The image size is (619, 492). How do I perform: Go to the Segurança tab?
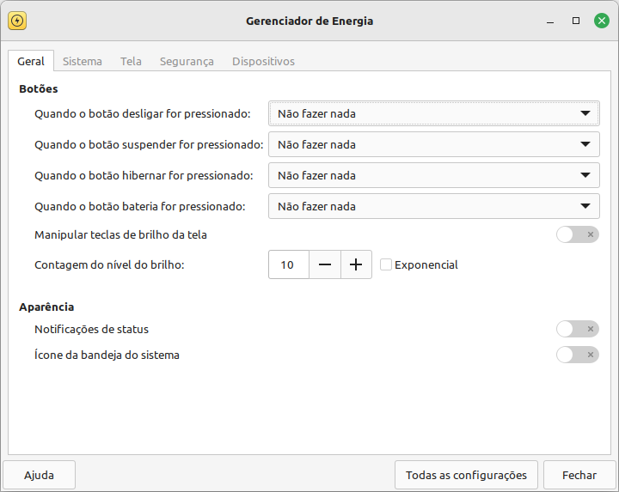coord(187,62)
